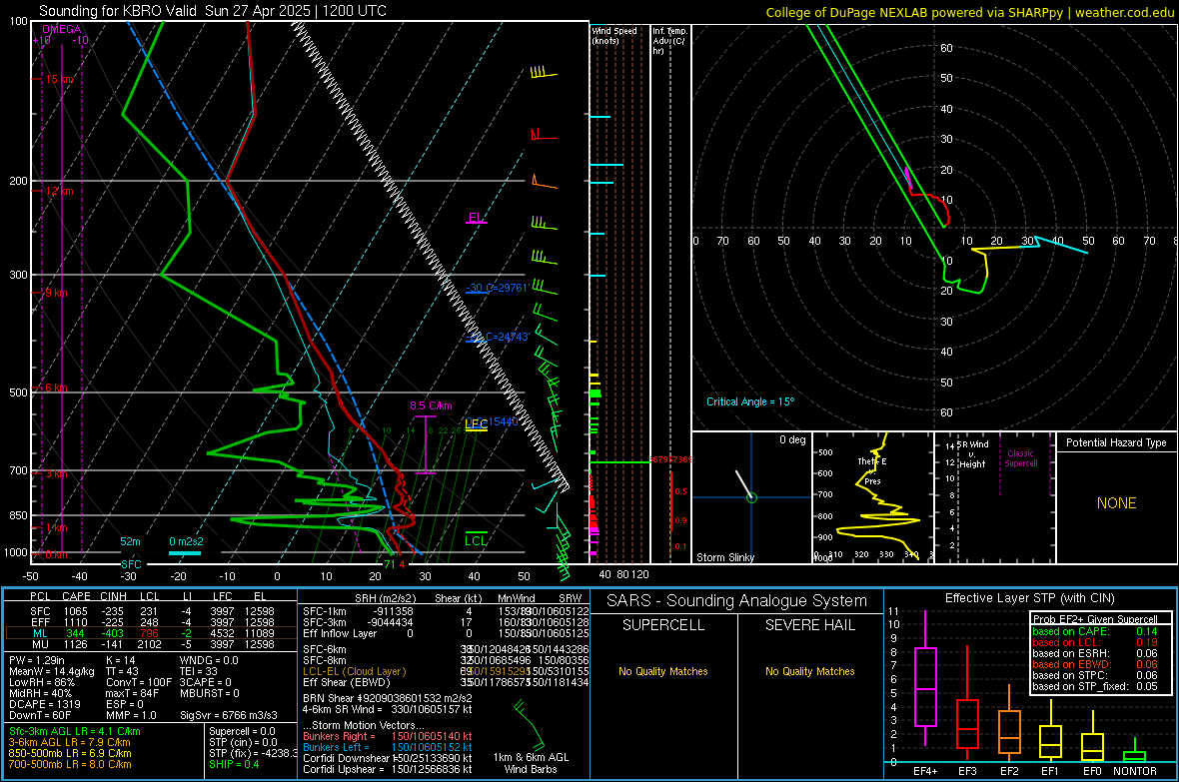Click the 'DCAPE = 1319' value
The height and width of the screenshot is (782, 1179).
point(44,704)
